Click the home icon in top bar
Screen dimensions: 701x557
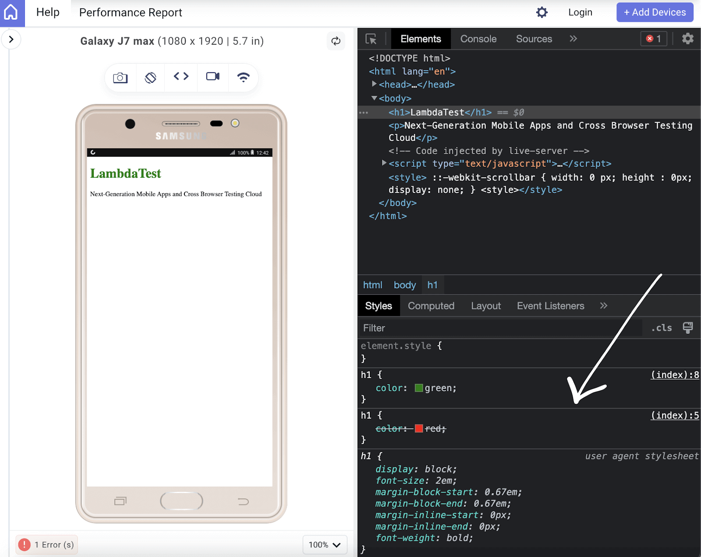11,13
